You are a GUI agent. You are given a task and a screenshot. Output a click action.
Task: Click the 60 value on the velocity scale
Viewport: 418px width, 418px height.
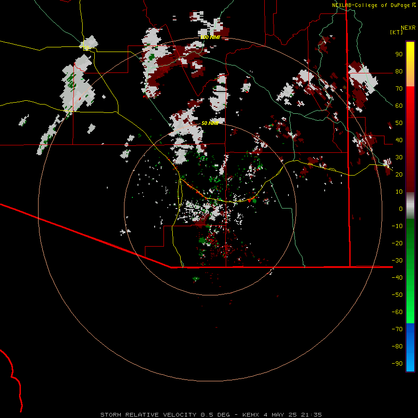pos(399,105)
